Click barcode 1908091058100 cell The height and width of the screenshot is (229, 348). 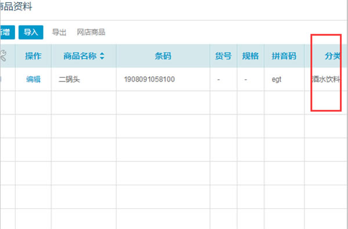click(x=163, y=79)
